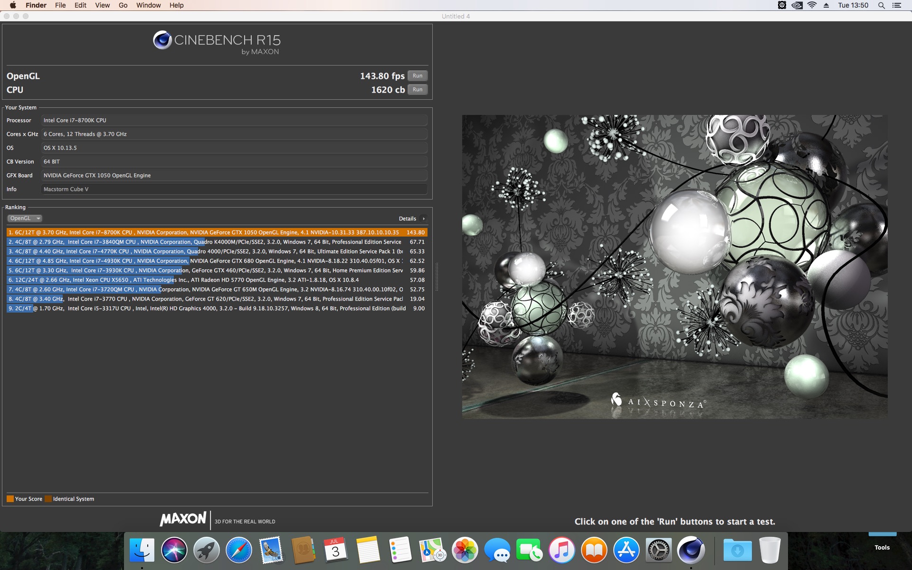
Task: Open Cinebench icon in the Dock
Action: click(x=690, y=550)
